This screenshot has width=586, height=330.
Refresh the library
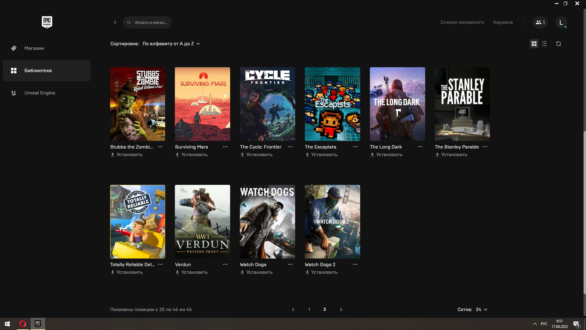[559, 44]
